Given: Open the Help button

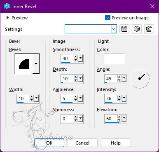Looking at the screenshot, I should [x=116, y=143].
